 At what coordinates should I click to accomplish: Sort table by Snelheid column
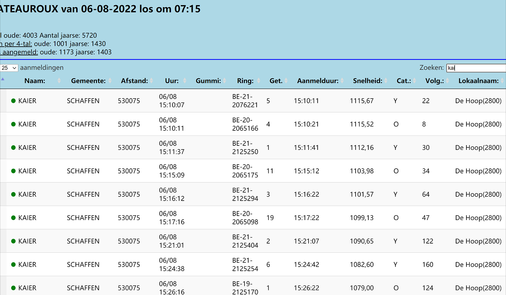click(368, 81)
